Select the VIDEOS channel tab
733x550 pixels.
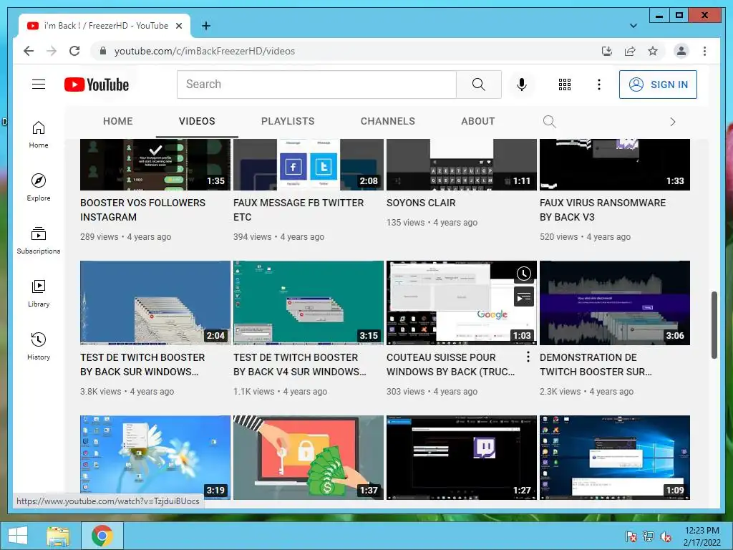pyautogui.click(x=197, y=121)
